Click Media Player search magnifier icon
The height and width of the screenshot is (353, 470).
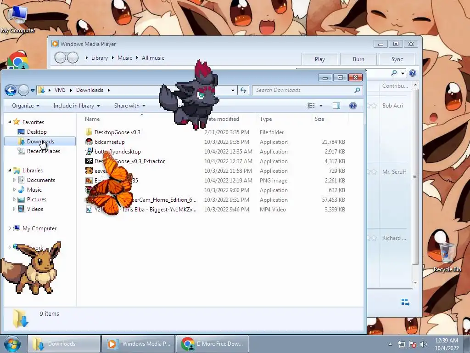pyautogui.click(x=394, y=73)
